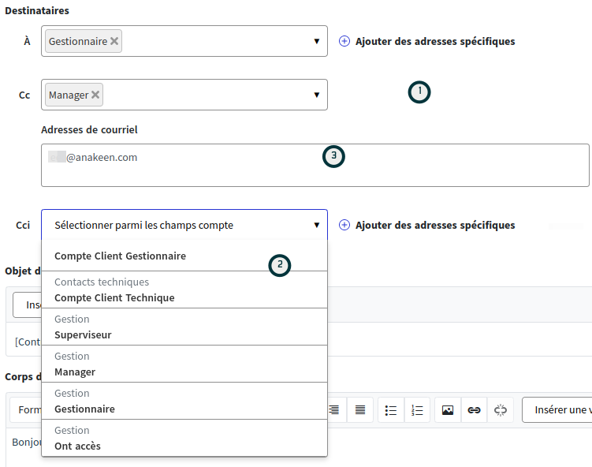Collapse the Cci account field dropdown
Screen dimensions: 592x467
click(x=316, y=225)
